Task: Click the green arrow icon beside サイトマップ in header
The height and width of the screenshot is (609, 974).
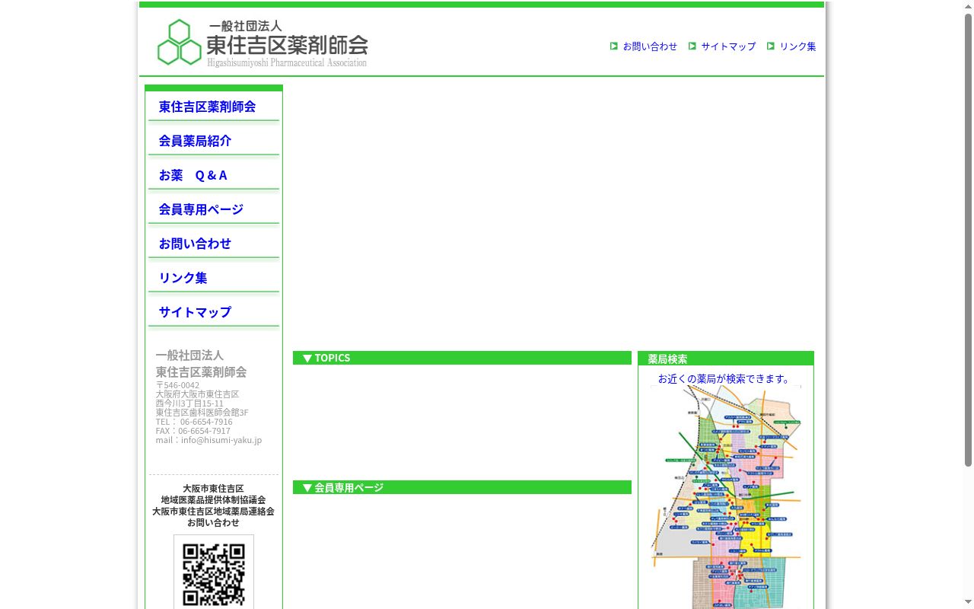Action: 692,46
